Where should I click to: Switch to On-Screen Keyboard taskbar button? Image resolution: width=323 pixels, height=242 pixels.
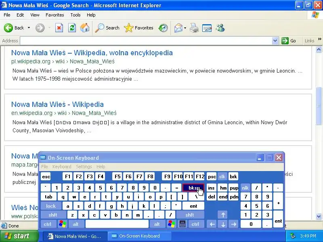point(140,236)
